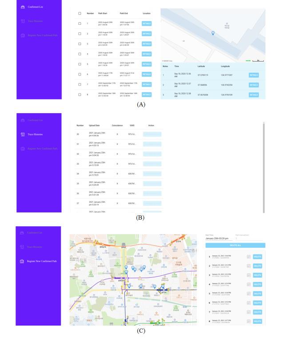Image resolution: width=282 pixels, height=338 pixels.
Task: Click the blue location pin on panel A map
Action: pyautogui.click(x=213, y=33)
